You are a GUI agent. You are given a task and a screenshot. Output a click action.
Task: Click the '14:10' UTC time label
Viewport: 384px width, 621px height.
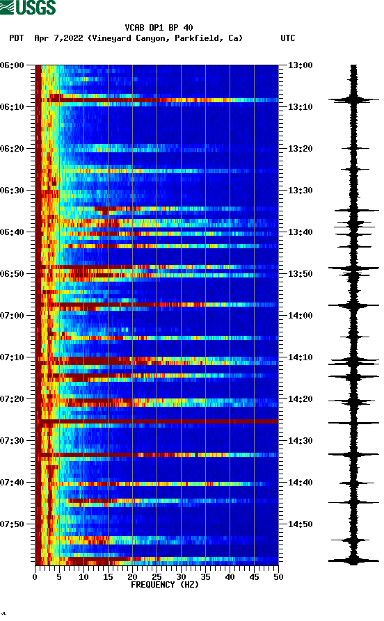[300, 357]
